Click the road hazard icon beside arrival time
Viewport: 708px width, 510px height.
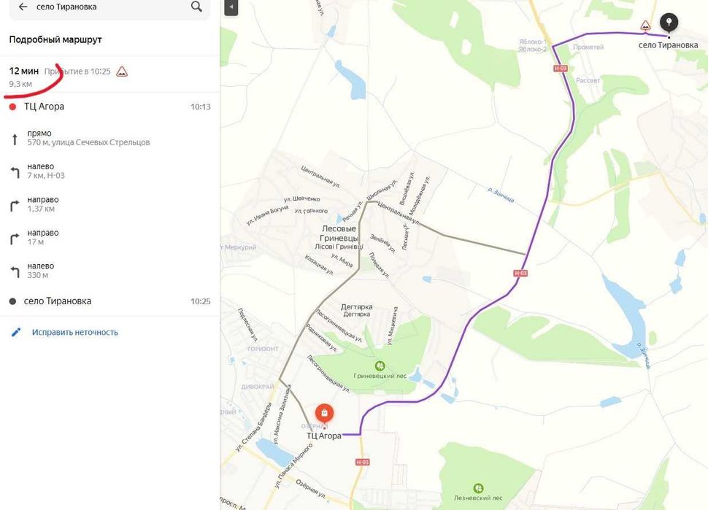122,72
